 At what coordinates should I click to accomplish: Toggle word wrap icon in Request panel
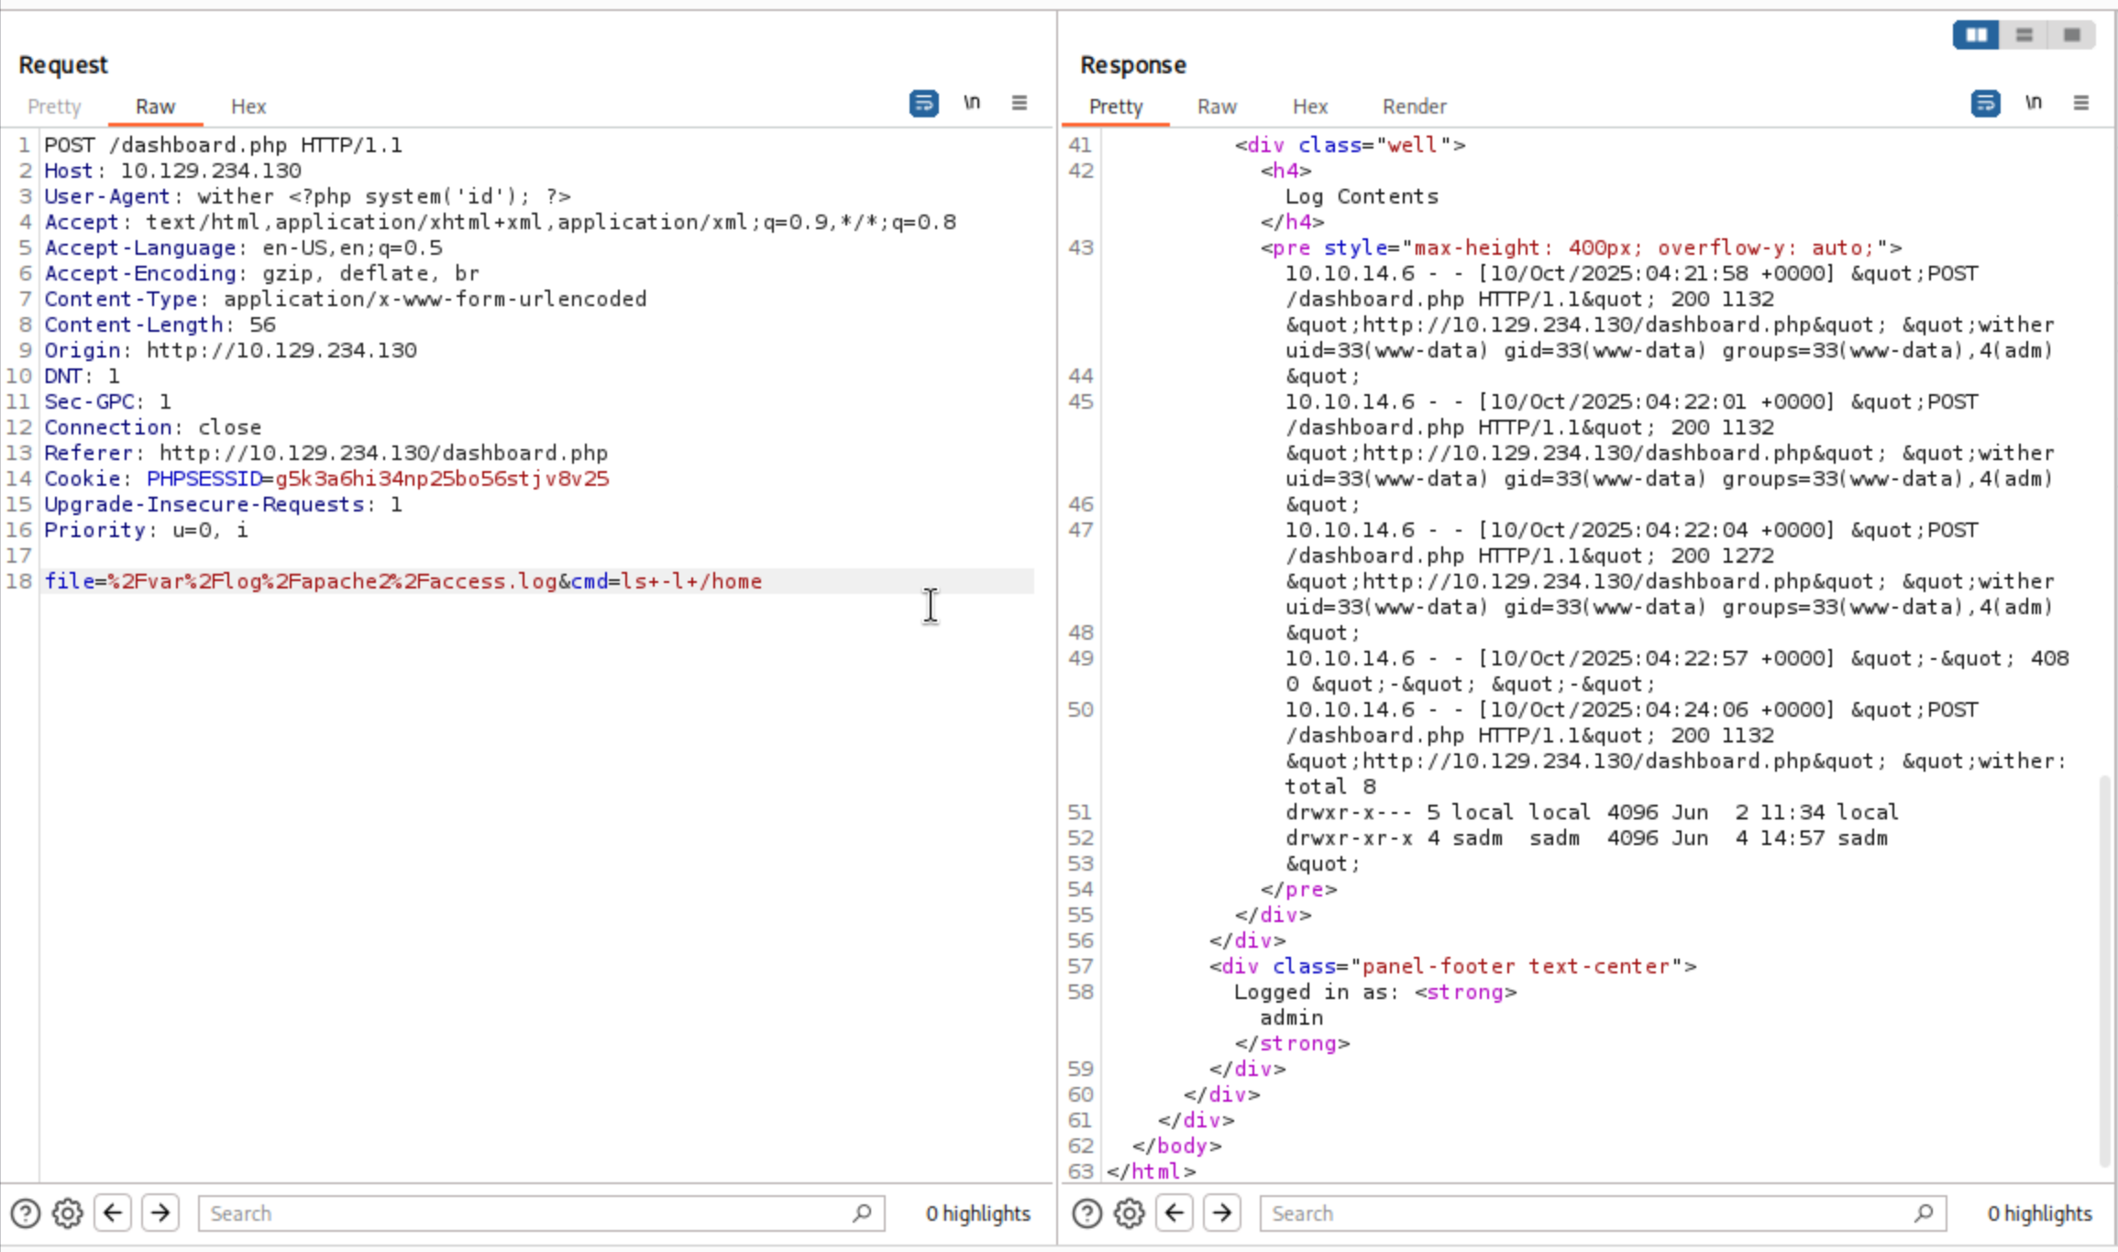click(x=923, y=103)
